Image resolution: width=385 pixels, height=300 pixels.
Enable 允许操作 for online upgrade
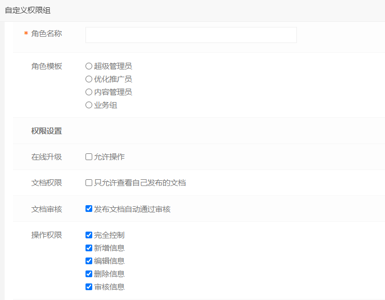tap(89, 156)
